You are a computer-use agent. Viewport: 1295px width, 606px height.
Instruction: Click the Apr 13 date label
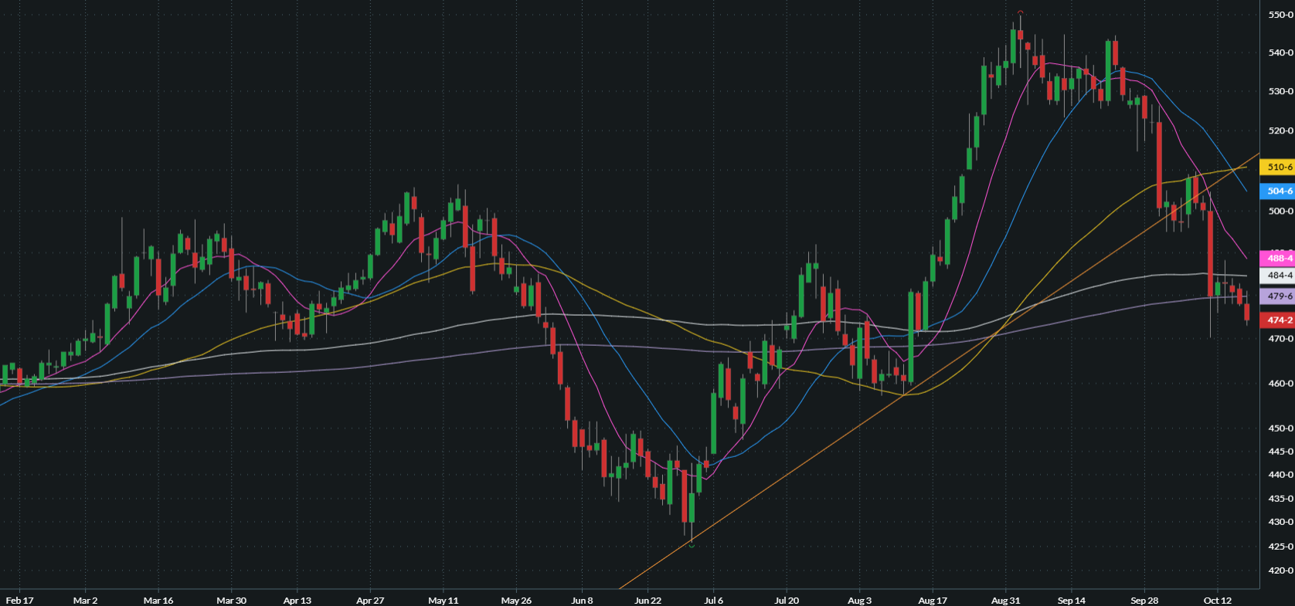[297, 601]
